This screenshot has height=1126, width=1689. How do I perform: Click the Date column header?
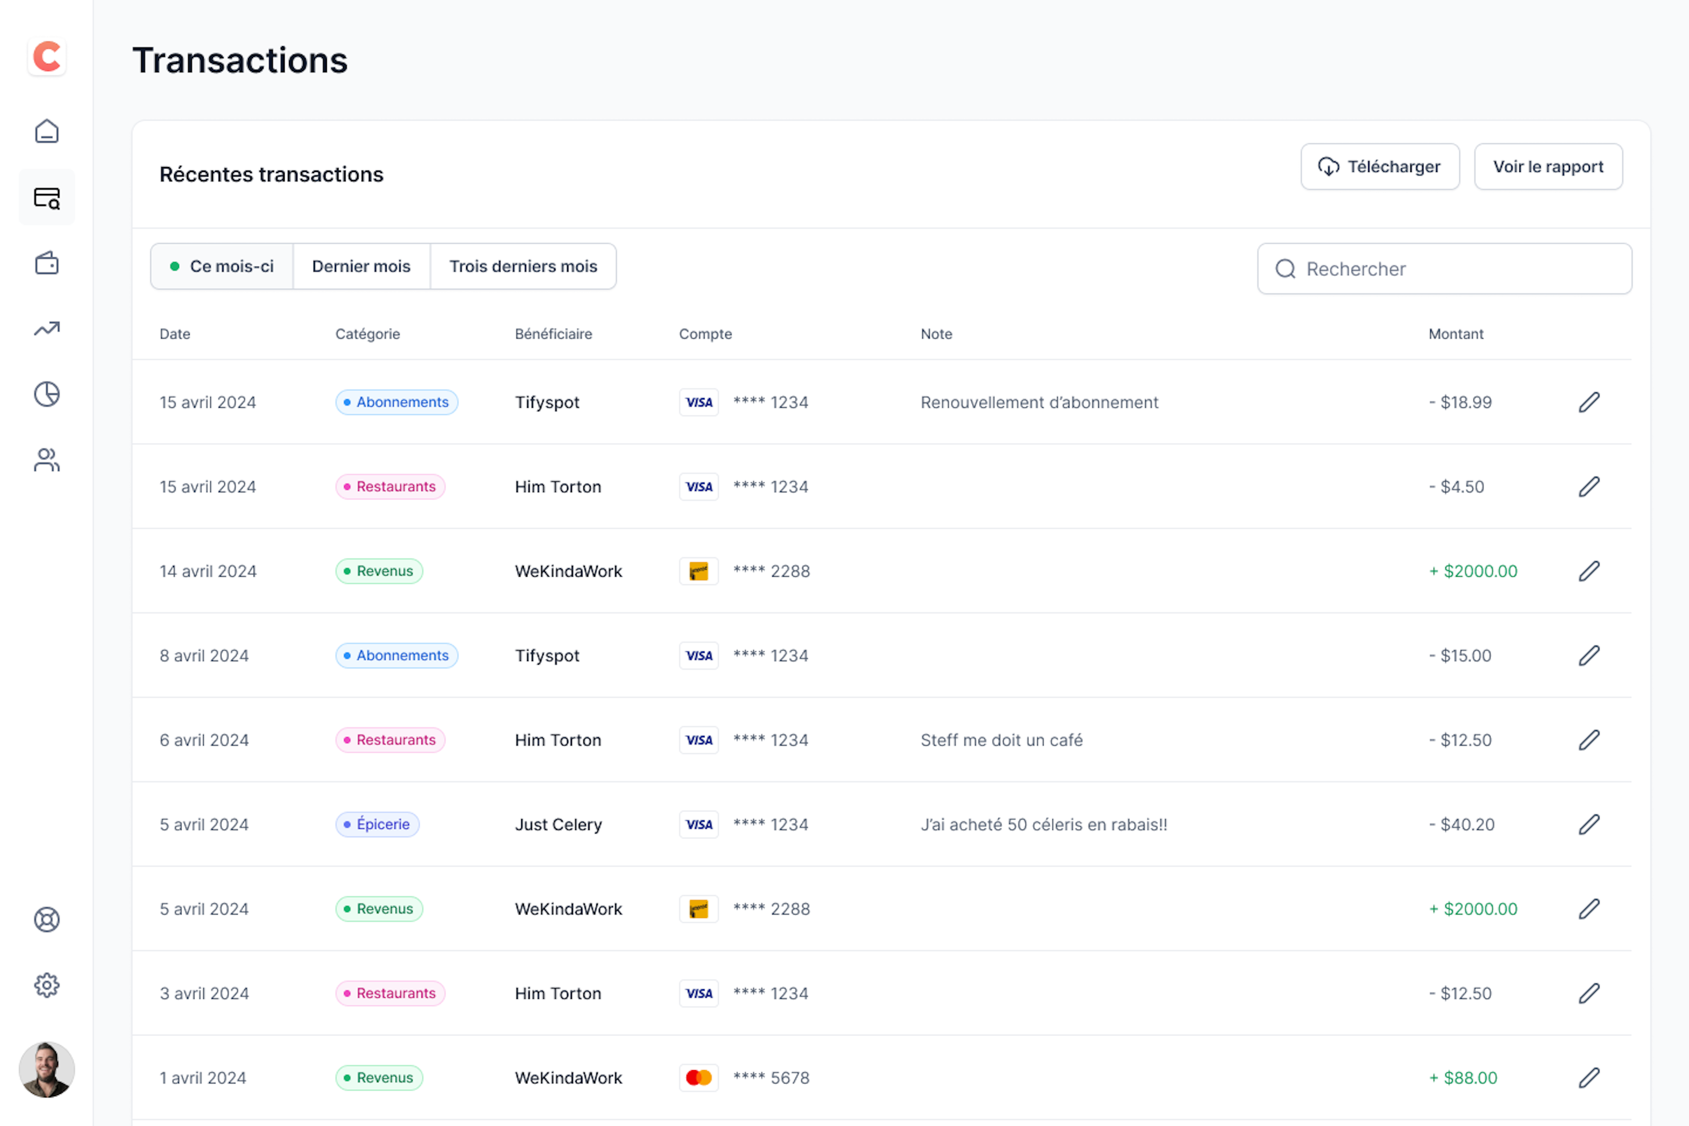coord(175,334)
